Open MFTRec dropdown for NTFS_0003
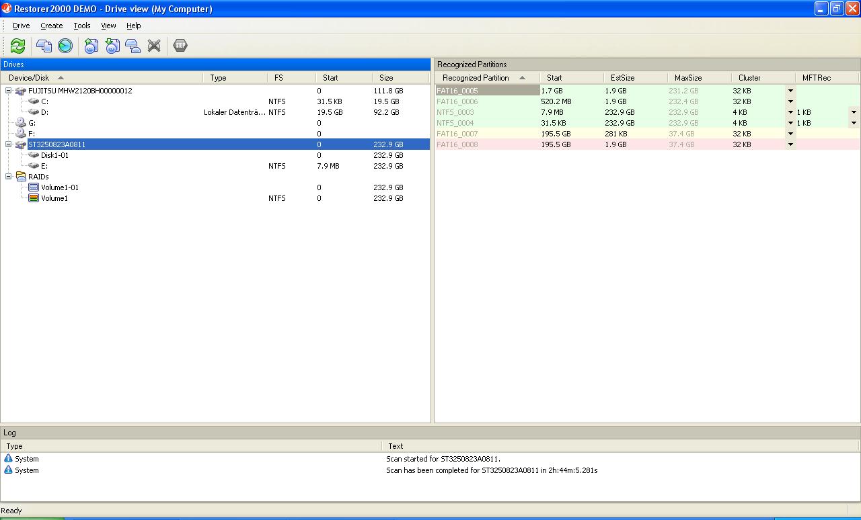 point(854,112)
